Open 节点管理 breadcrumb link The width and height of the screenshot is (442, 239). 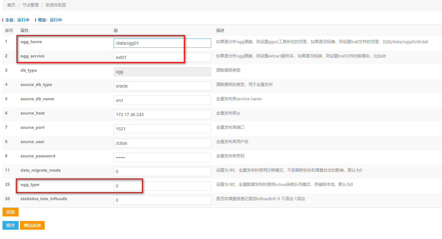click(x=30, y=5)
